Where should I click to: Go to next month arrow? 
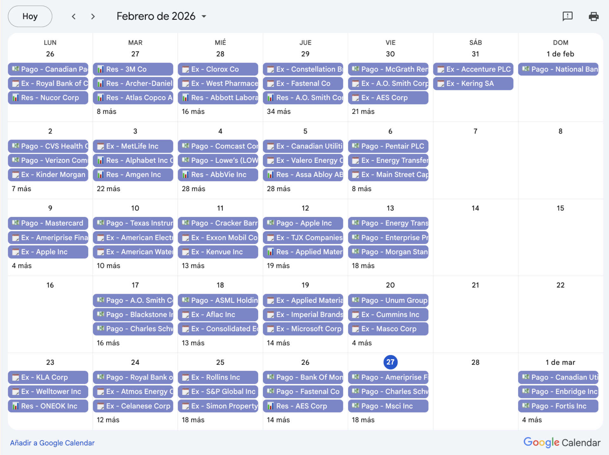click(93, 16)
